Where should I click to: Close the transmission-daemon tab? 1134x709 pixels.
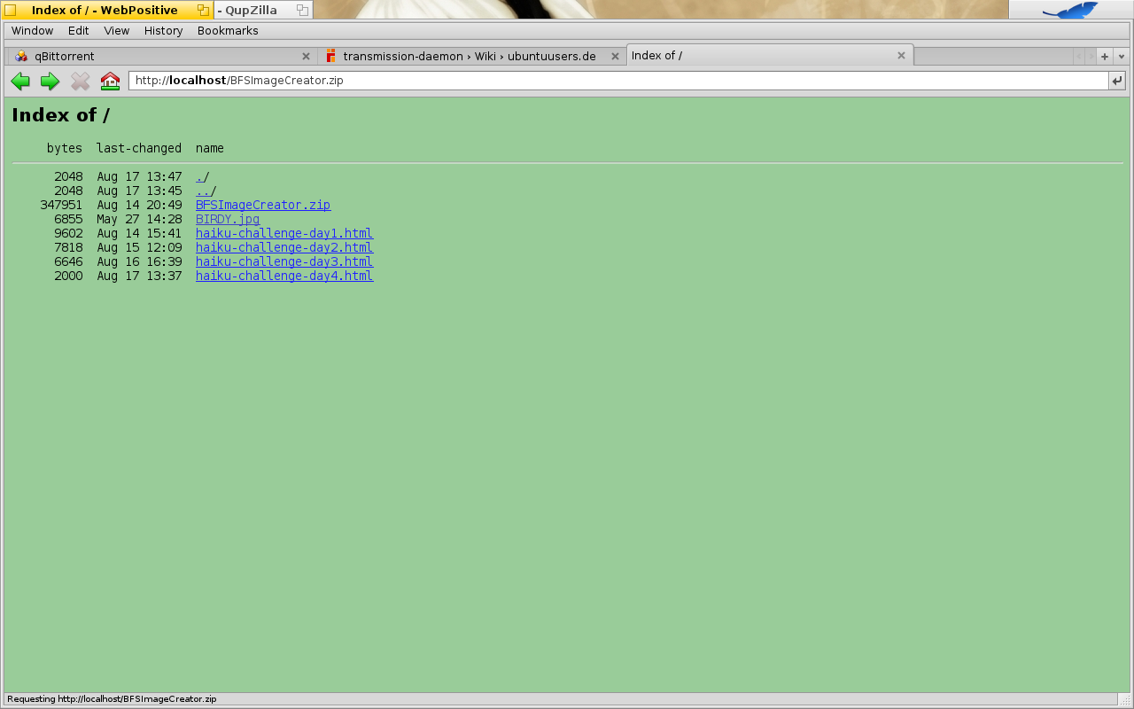615,56
